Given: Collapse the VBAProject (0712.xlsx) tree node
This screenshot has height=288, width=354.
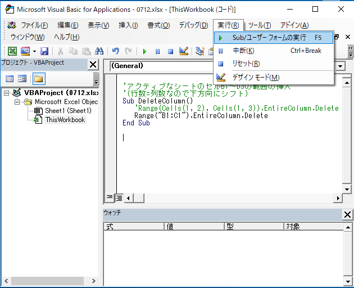Looking at the screenshot, I should [x=7, y=93].
